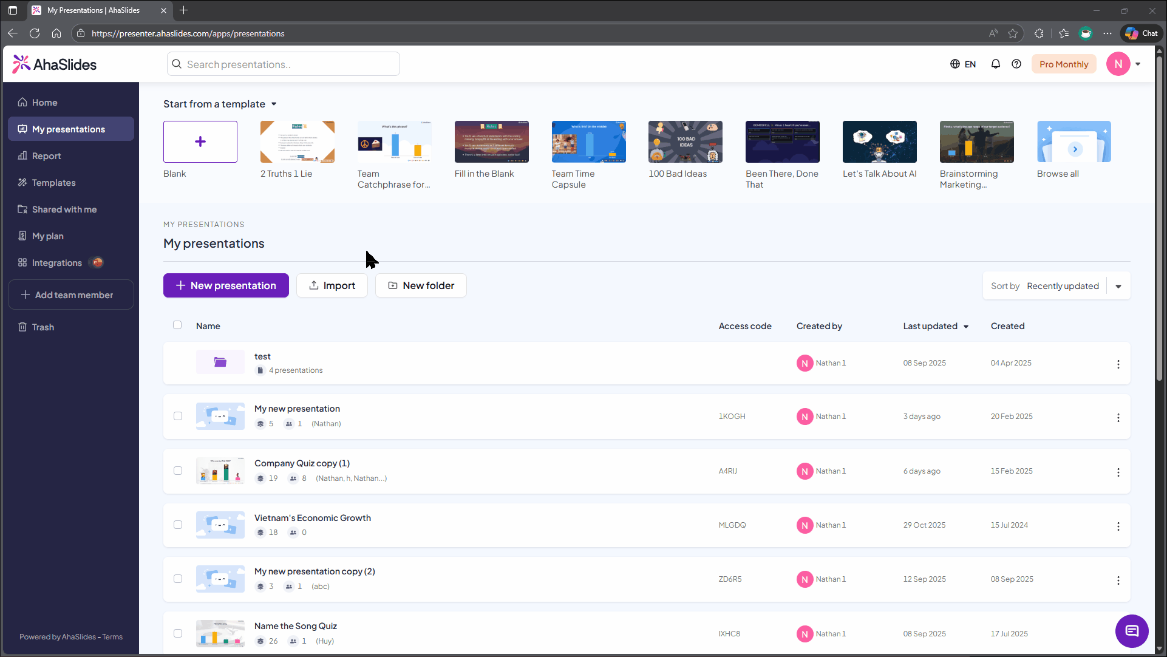Click the blank template plus icon
This screenshot has height=657, width=1167.
point(200,141)
